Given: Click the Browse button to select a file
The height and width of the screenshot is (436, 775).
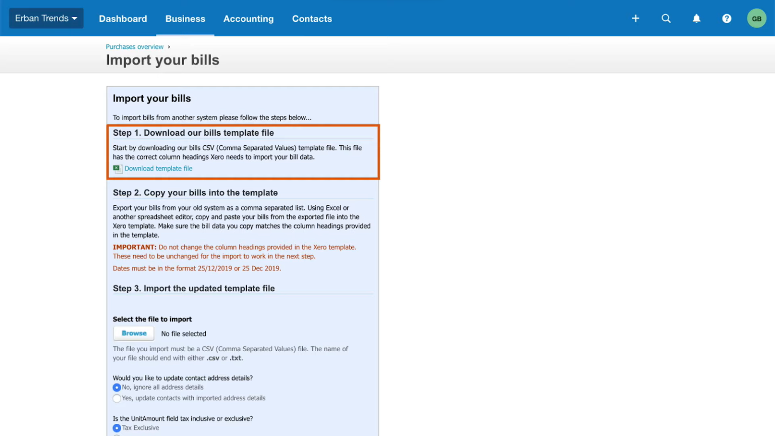Looking at the screenshot, I should point(133,333).
